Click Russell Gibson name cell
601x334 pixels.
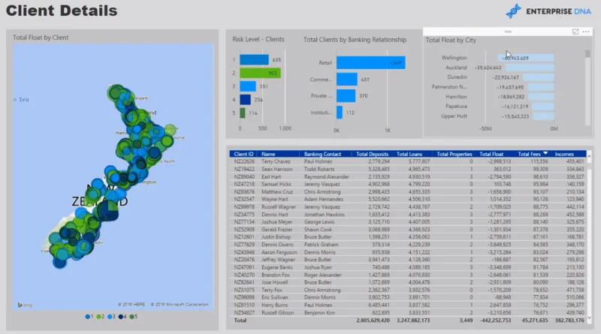277,312
